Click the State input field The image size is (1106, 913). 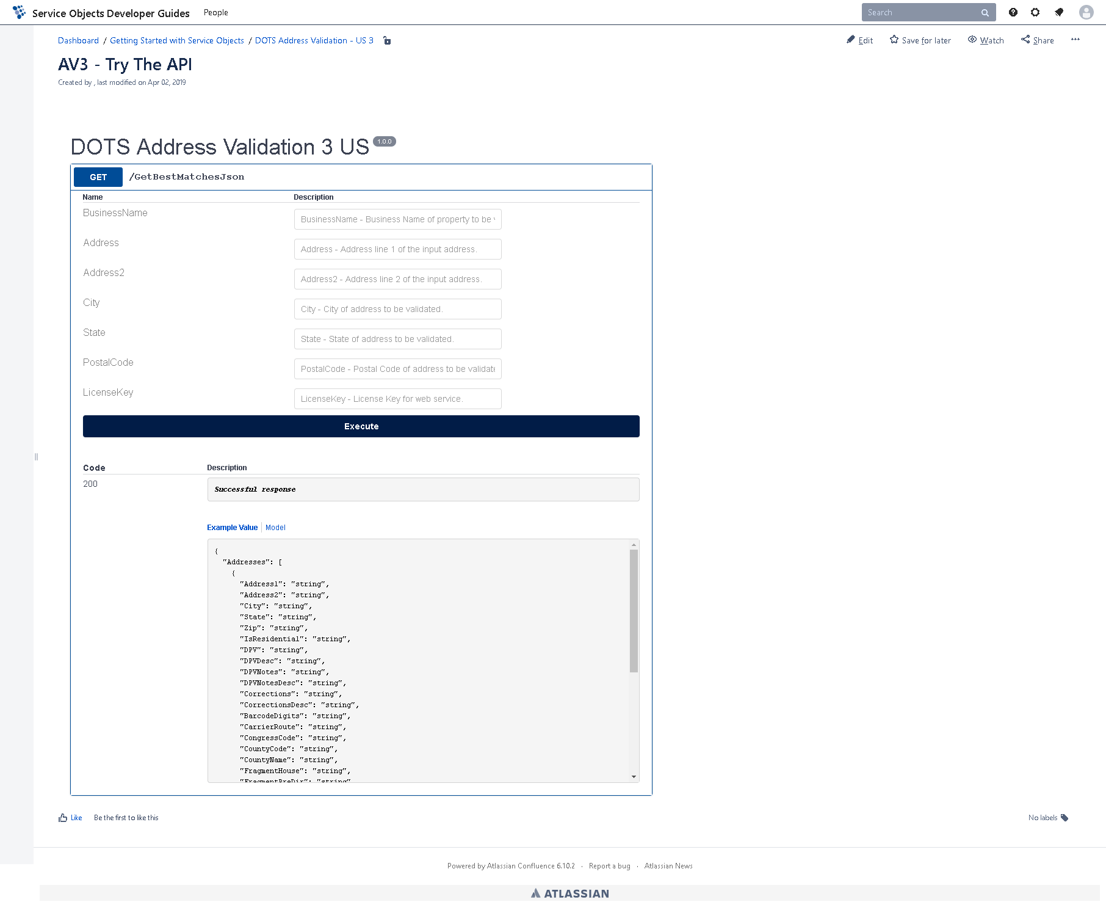tap(398, 339)
